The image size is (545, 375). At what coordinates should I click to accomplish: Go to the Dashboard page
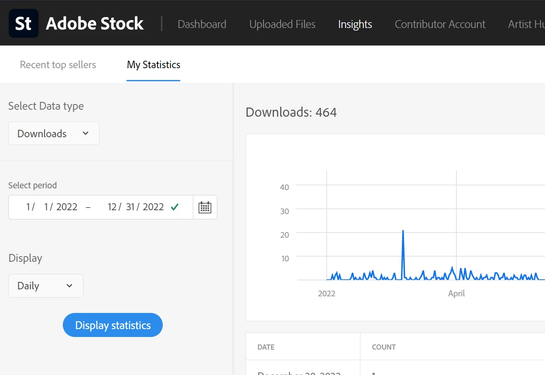tap(202, 24)
